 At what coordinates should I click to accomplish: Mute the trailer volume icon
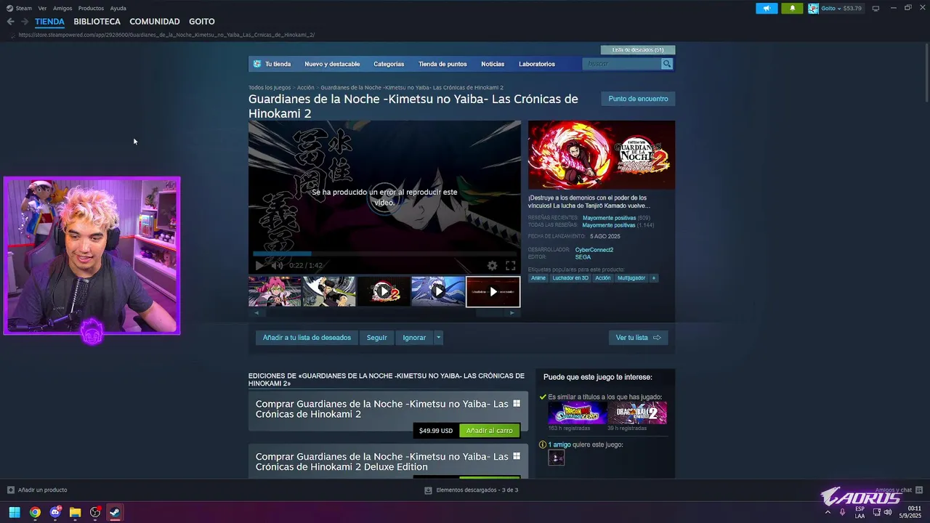[277, 266]
